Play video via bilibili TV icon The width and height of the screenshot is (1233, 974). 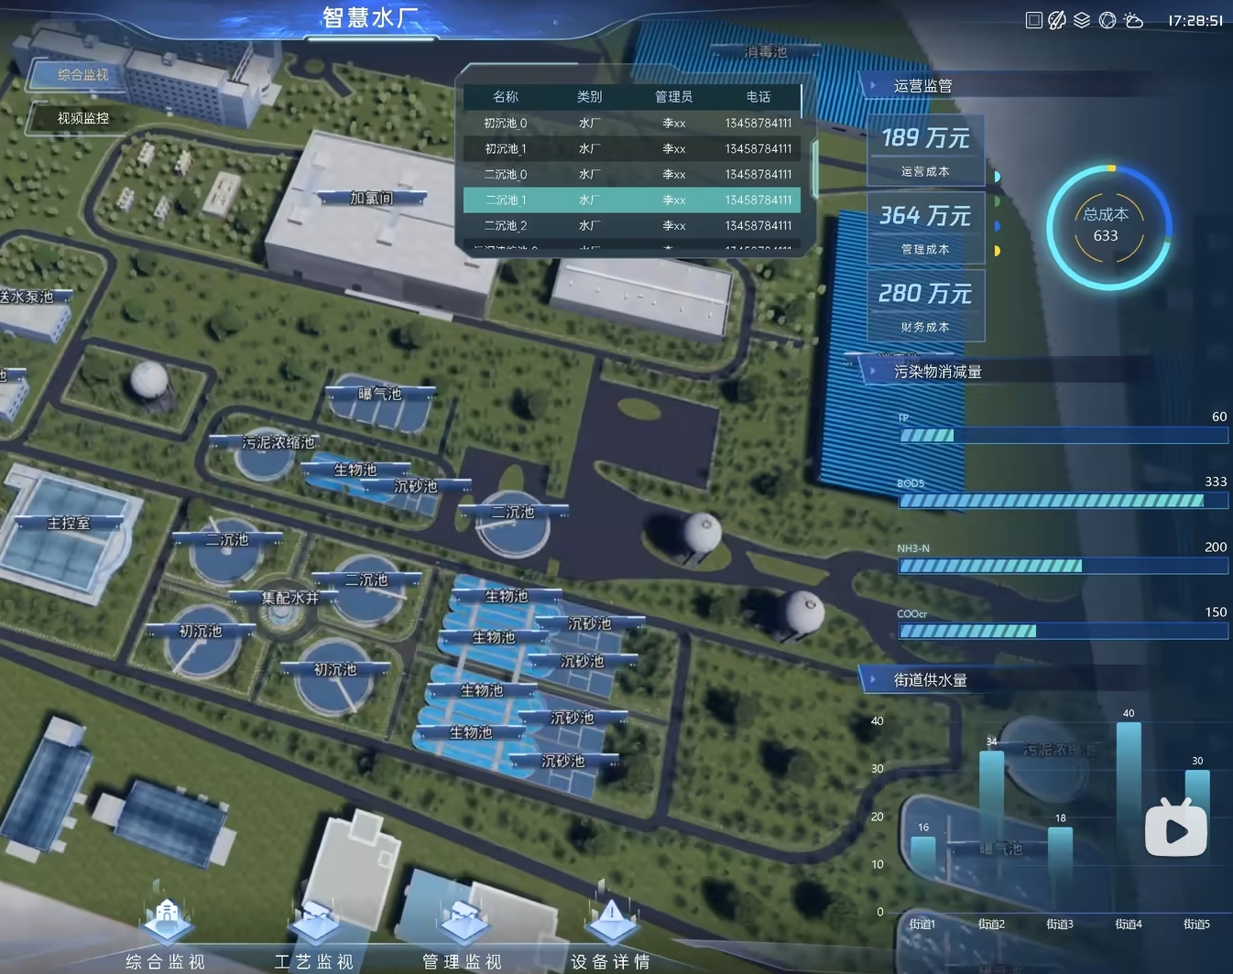click(1175, 828)
